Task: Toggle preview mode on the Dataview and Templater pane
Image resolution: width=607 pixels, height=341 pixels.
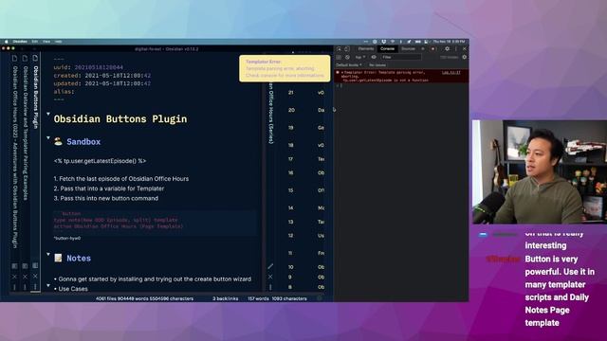Action: 25,266
